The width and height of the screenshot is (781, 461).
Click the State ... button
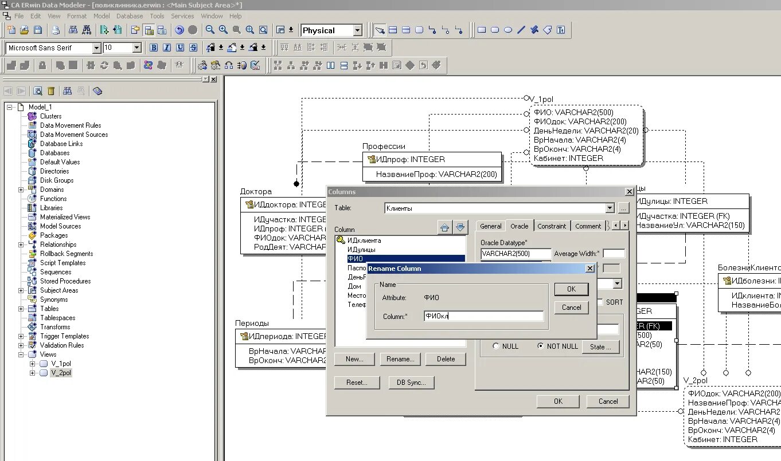coord(601,346)
